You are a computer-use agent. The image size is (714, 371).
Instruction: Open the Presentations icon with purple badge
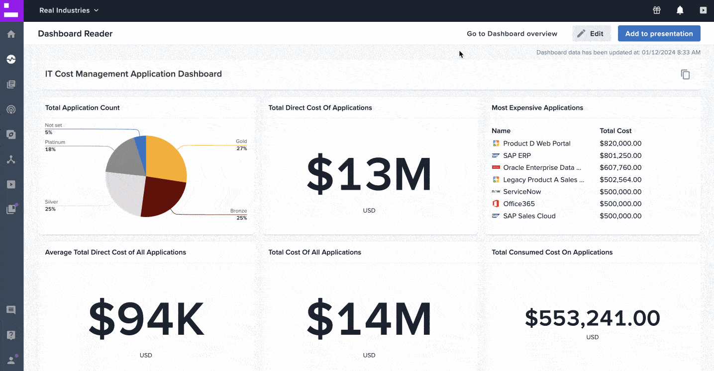(x=11, y=209)
